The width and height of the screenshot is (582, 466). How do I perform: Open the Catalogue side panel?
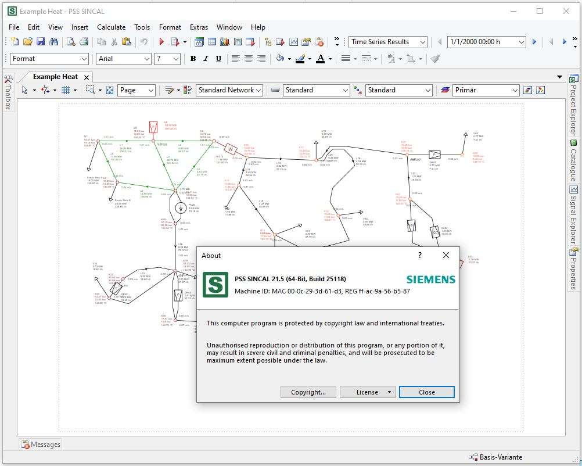click(574, 160)
